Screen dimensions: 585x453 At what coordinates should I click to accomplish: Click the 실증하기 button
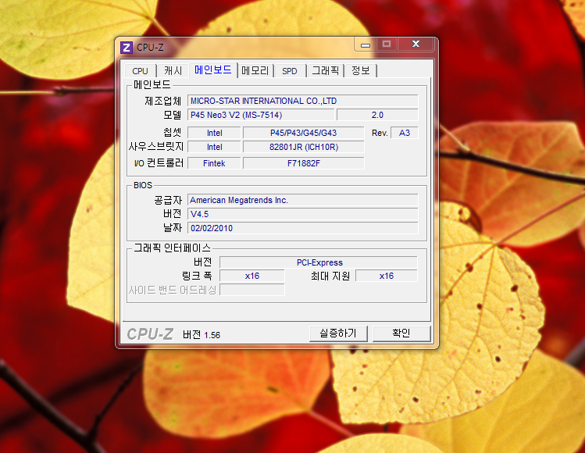(338, 334)
